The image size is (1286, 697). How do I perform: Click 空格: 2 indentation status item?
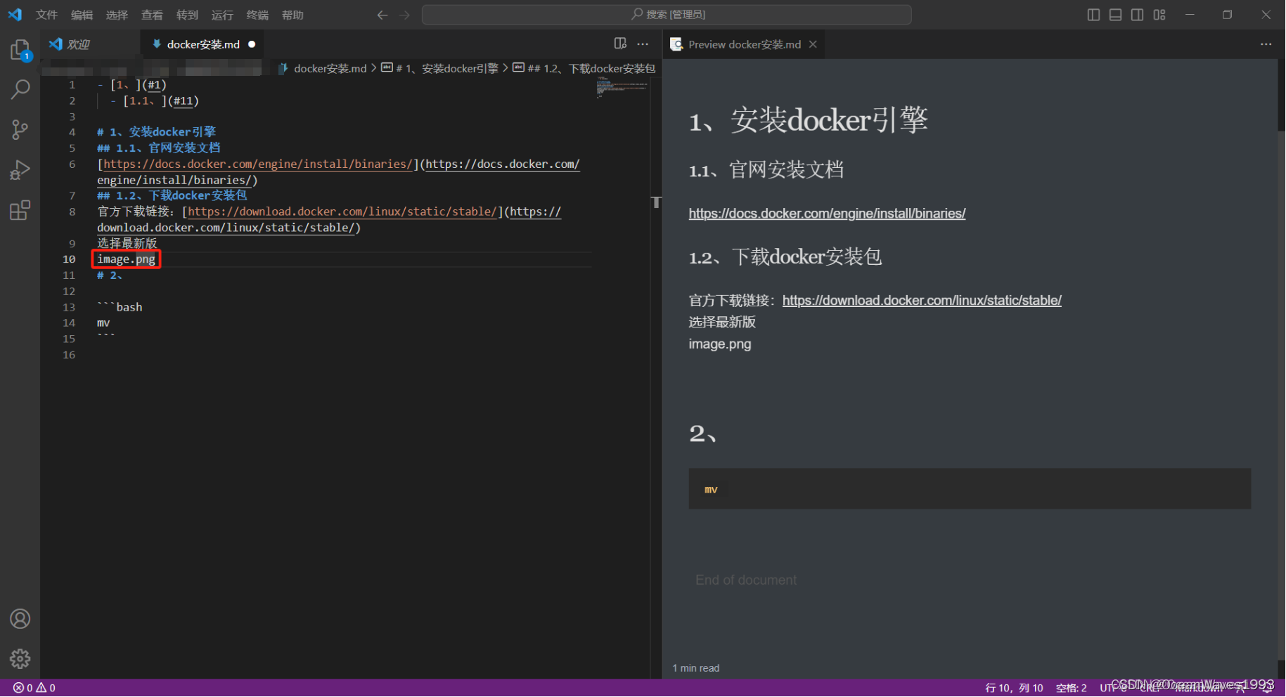[1071, 688]
